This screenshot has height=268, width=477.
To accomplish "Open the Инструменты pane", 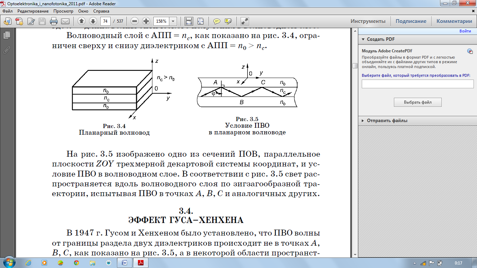I will pos(368,21).
